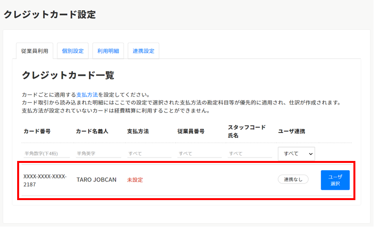This screenshot has height=227, width=374.
Task: Click the スタッフコード氏名 filter field
Action: (x=250, y=153)
